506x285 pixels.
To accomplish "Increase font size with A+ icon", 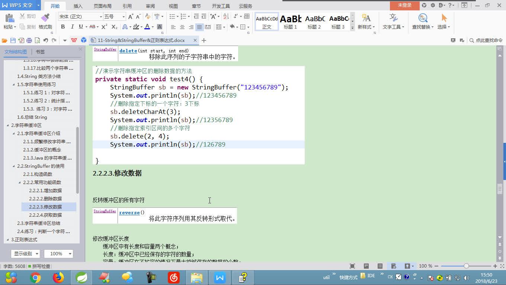I will [x=131, y=17].
